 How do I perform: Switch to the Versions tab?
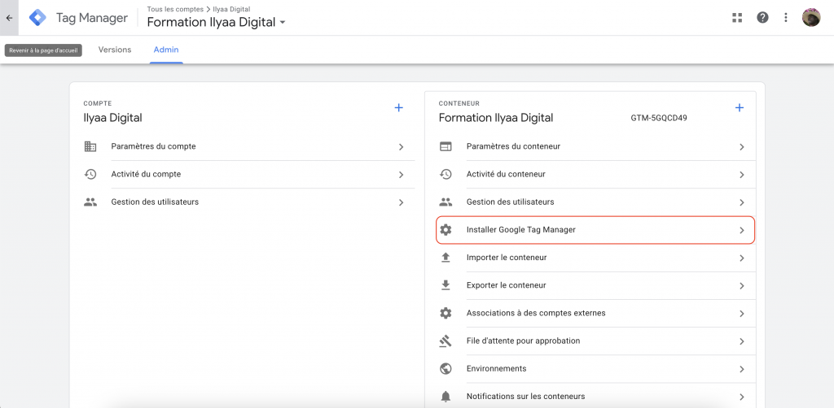(115, 50)
